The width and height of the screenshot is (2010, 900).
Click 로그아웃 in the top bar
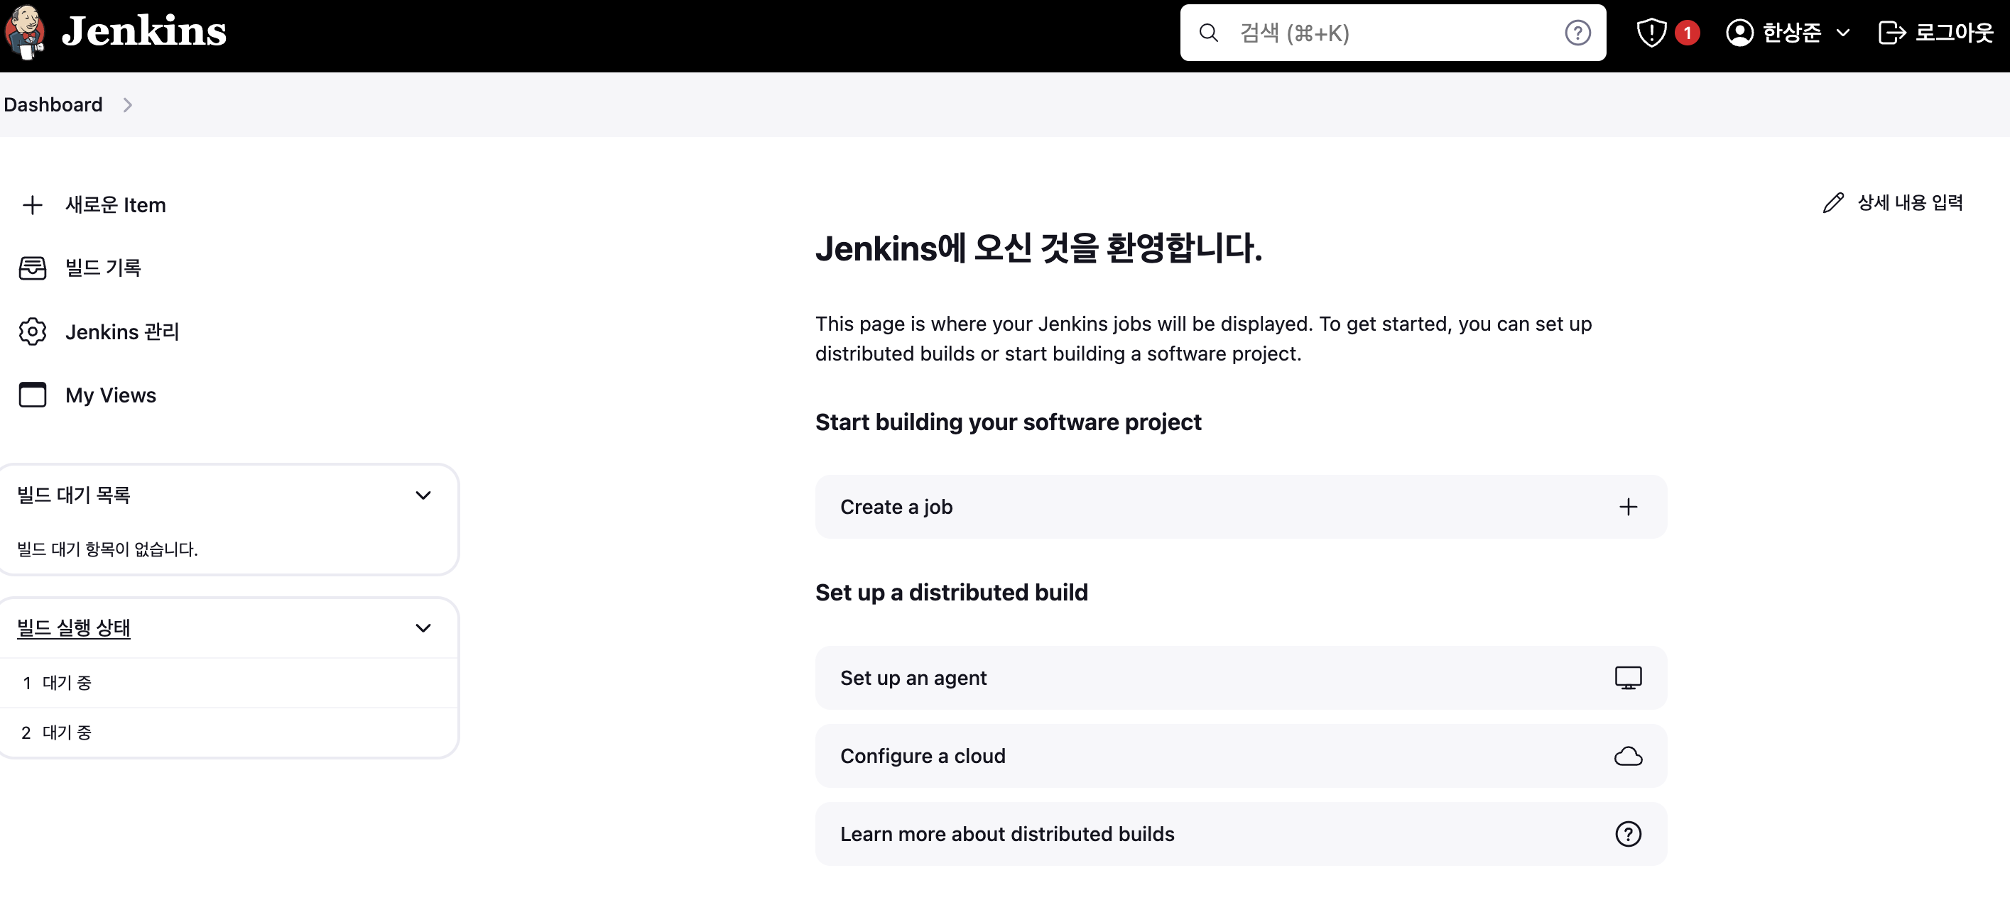1955,32
